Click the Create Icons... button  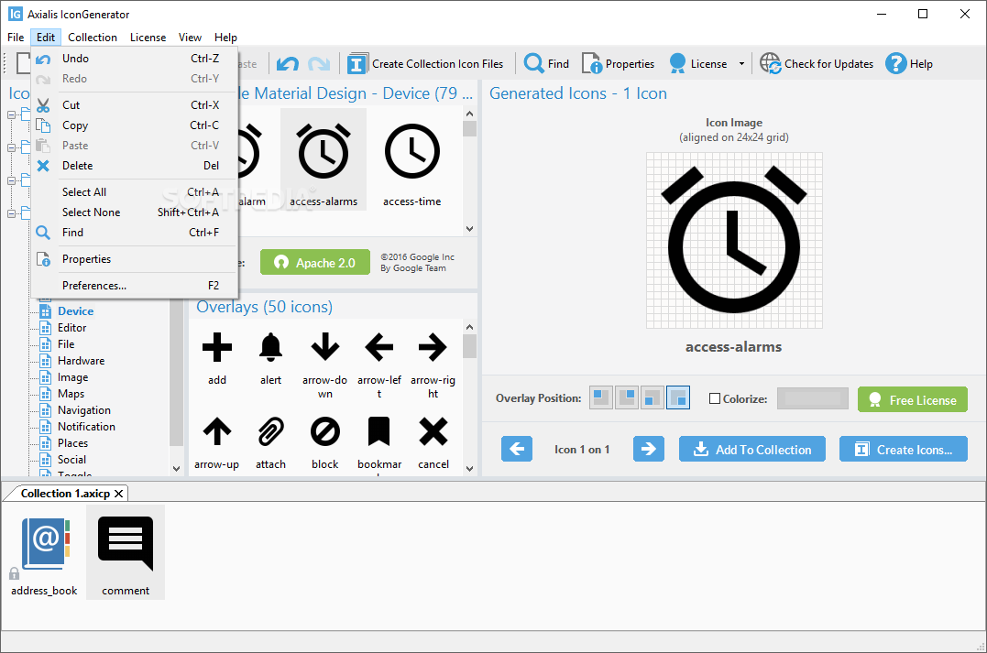pyautogui.click(x=903, y=449)
